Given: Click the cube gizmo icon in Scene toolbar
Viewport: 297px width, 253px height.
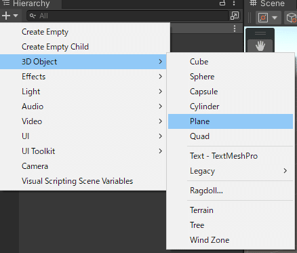Looking at the screenshot, I should coord(291,18).
